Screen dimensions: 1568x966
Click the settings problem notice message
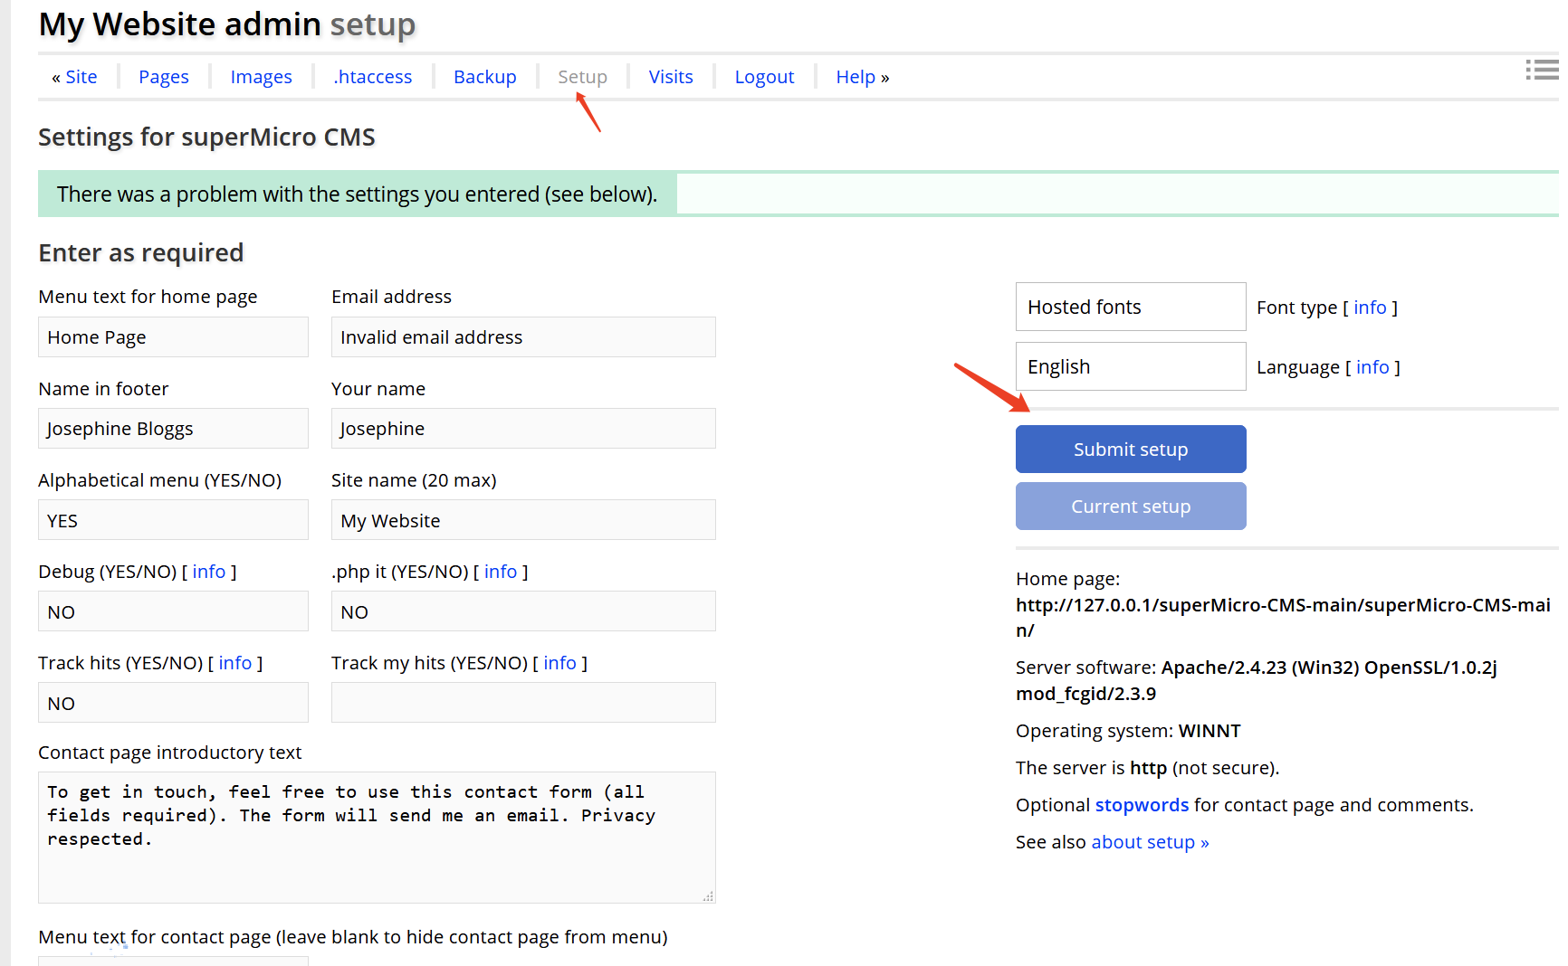coord(357,194)
